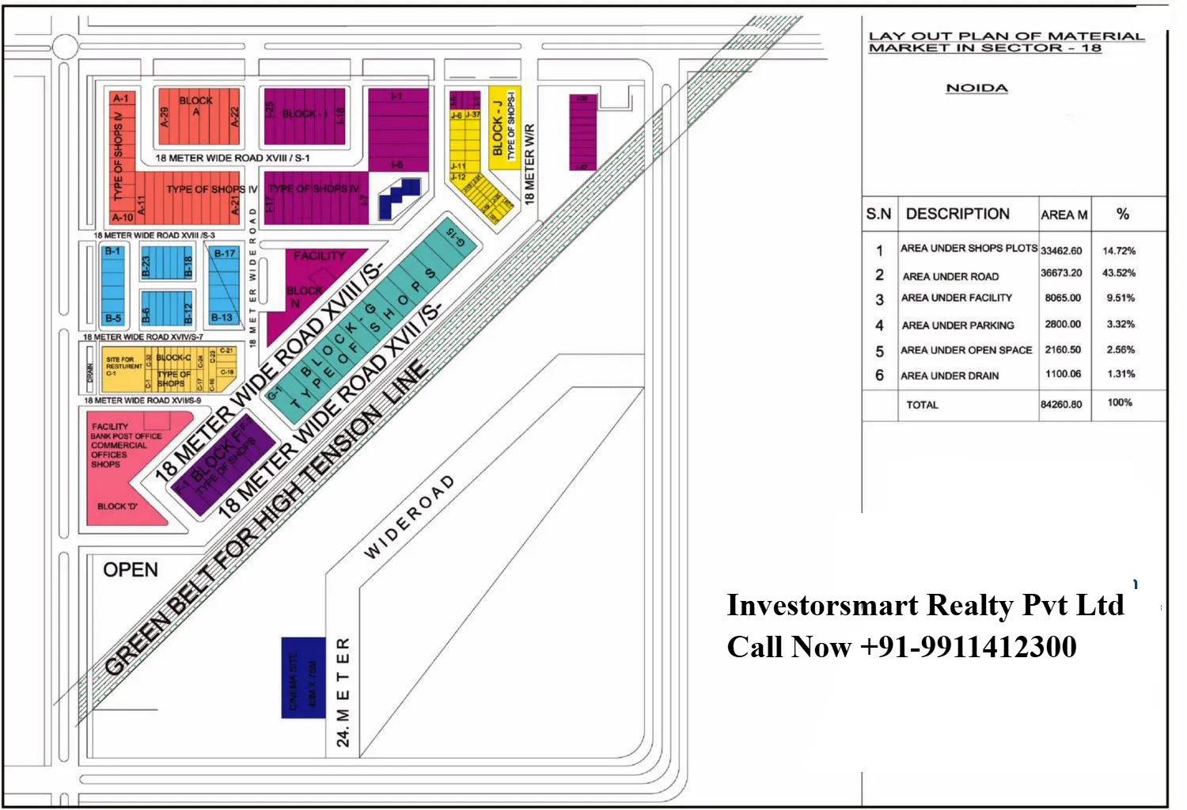Click the Lay Out Plan title heading
Image resolution: width=1187 pixels, height=810 pixels.
[1006, 42]
